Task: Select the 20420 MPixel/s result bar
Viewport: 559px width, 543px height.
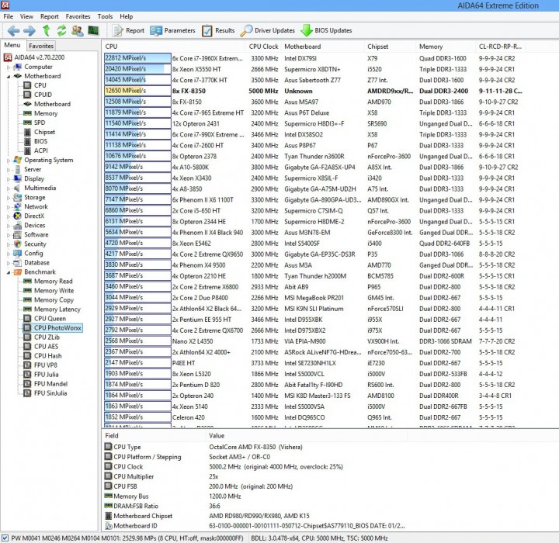Action: tap(137, 69)
